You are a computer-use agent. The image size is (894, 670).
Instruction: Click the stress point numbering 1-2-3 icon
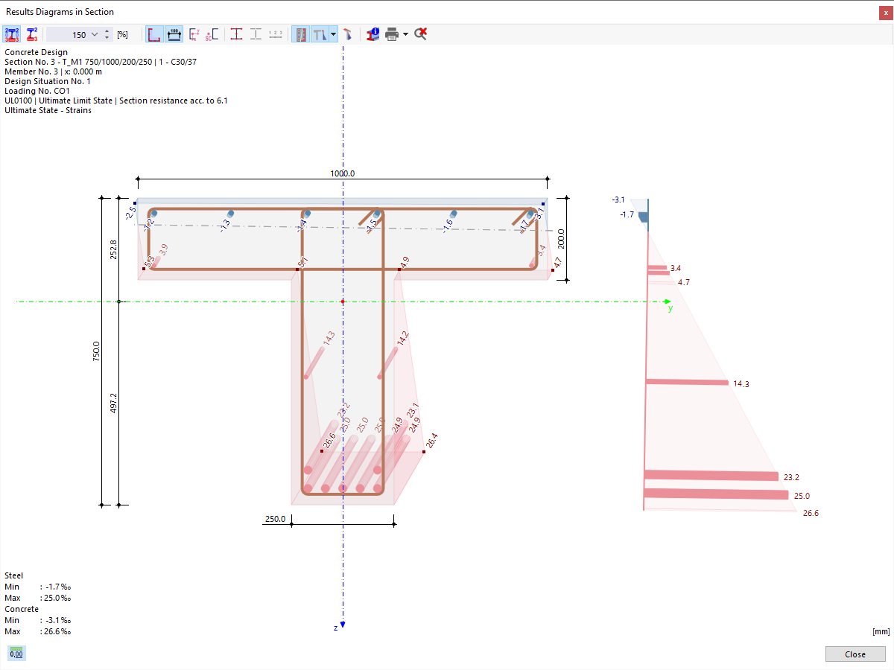[x=275, y=34]
